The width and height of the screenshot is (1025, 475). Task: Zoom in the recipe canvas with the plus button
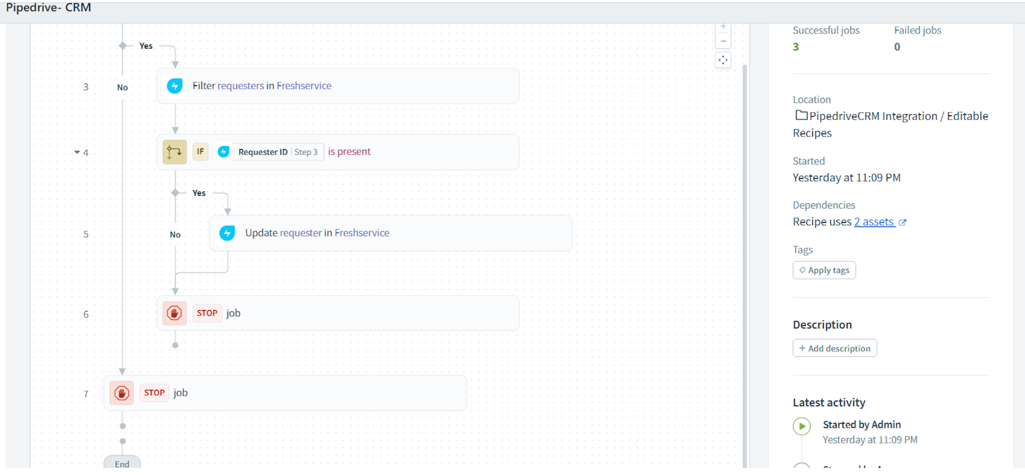723,28
